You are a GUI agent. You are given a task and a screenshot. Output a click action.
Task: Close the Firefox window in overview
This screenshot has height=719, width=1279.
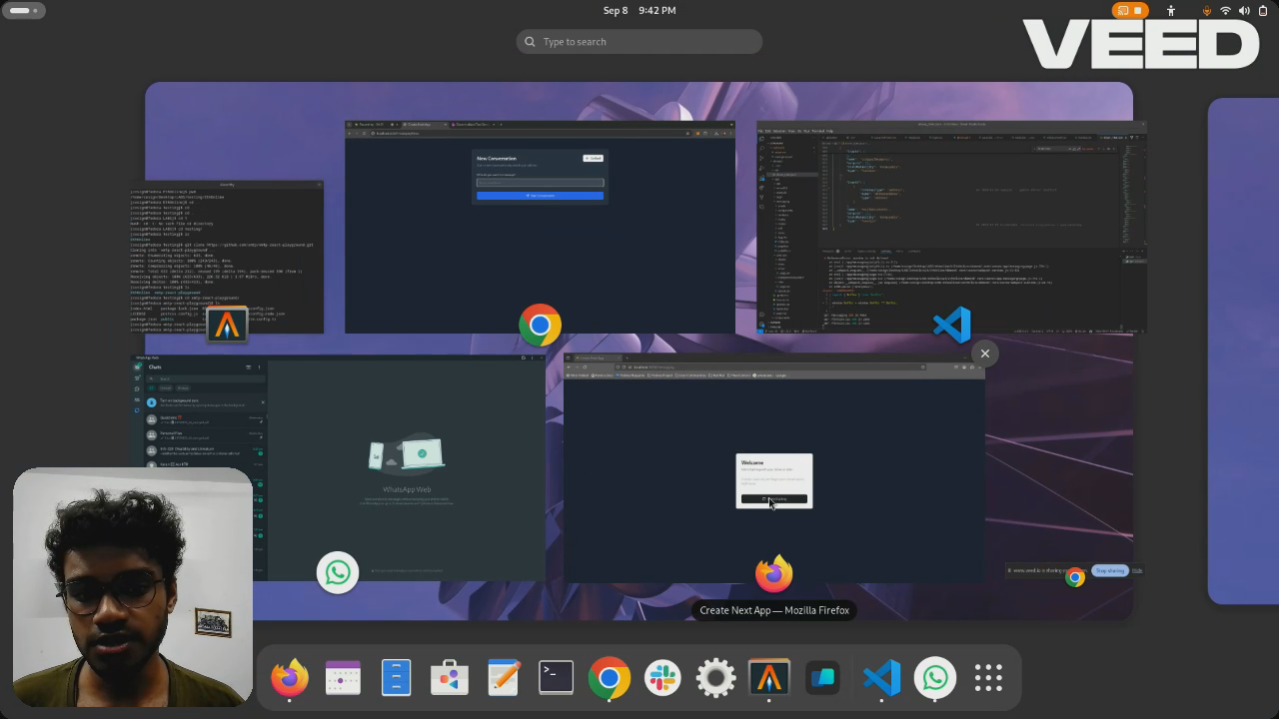[x=985, y=354]
